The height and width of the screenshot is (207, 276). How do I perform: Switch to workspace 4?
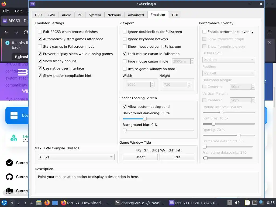tap(32, 203)
